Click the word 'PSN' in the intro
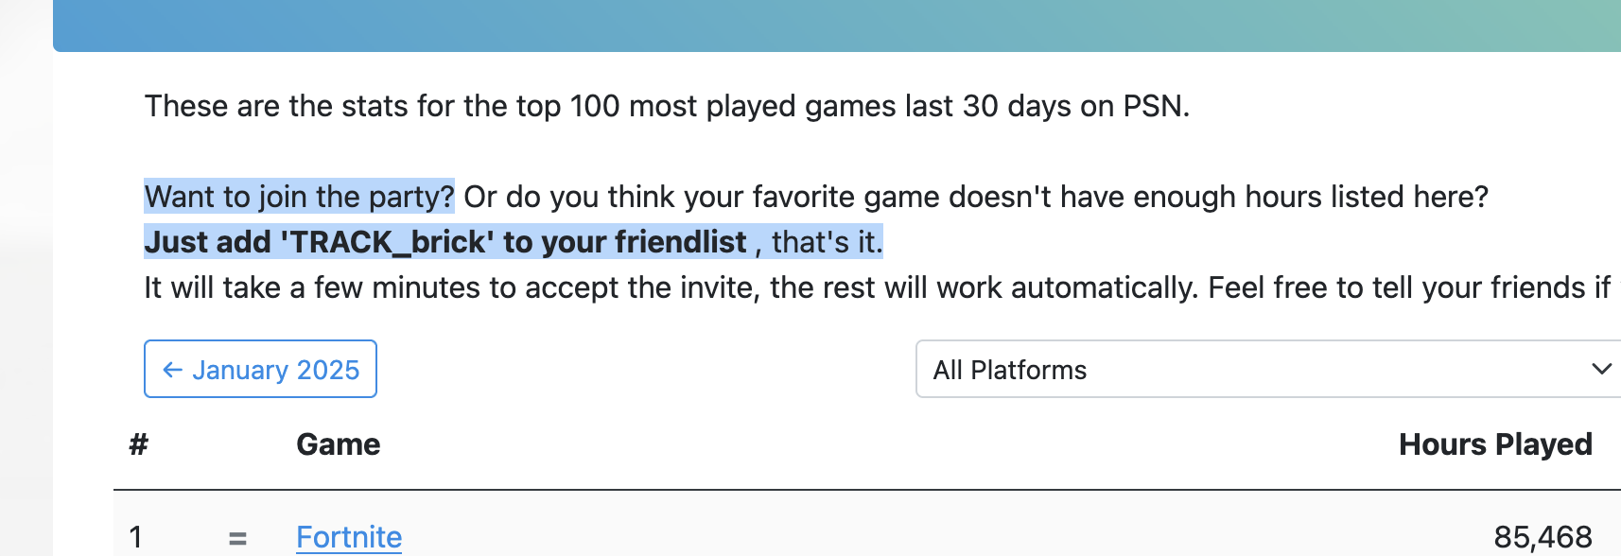 pos(1152,106)
